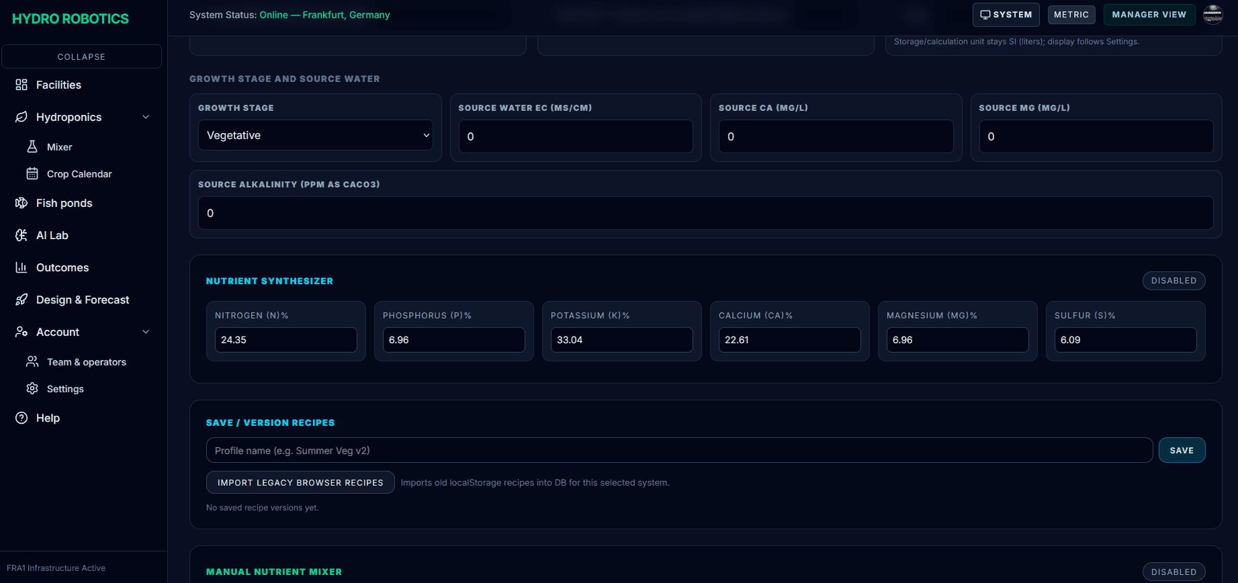Click the SYSTEM button in top bar

(1006, 15)
